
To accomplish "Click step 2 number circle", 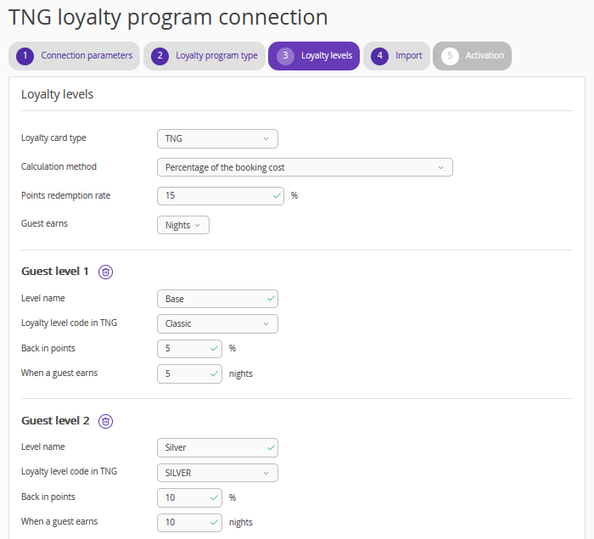I will (160, 56).
